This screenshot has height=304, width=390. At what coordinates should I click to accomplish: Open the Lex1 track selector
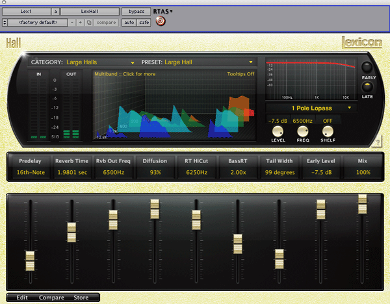[27, 12]
